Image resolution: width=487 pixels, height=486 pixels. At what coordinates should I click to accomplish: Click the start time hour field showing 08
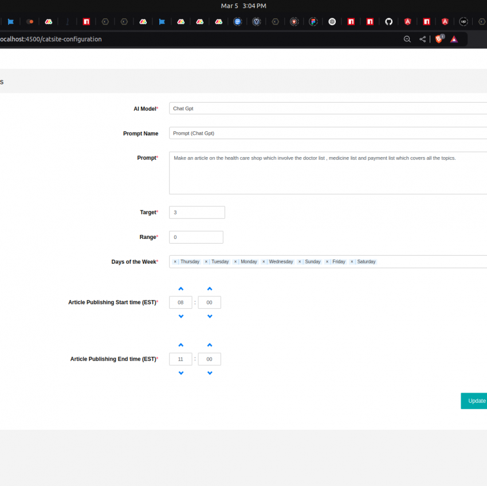click(180, 303)
